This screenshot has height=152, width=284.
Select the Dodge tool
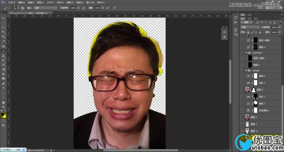pos(3,79)
